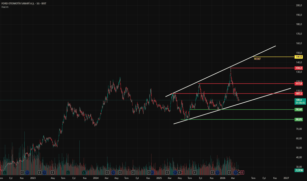
Task: Open the first earnings E marker after 2023
Action: tap(40, 172)
